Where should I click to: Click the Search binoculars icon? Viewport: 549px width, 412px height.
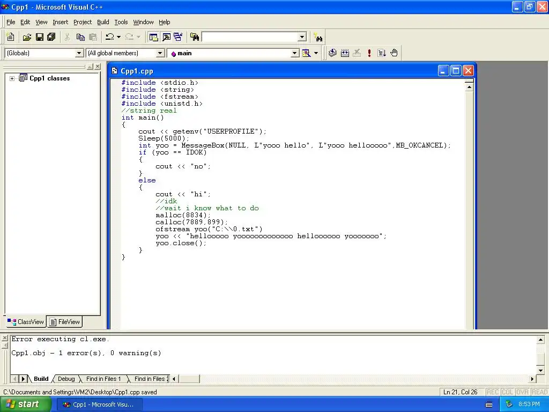(x=318, y=37)
